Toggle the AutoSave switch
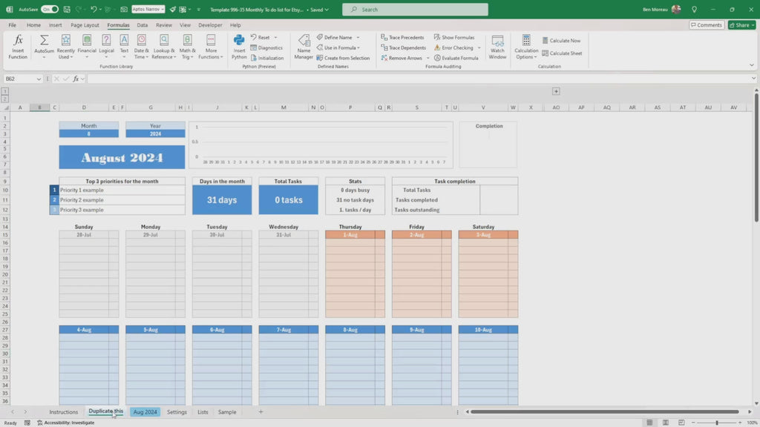The image size is (760, 427). point(50,10)
